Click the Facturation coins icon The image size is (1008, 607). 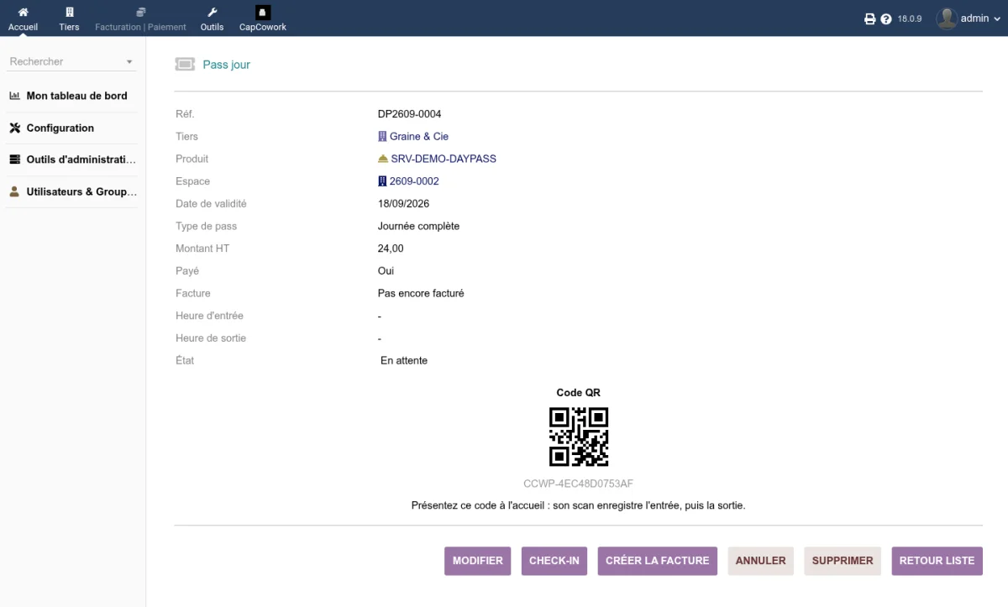141,12
